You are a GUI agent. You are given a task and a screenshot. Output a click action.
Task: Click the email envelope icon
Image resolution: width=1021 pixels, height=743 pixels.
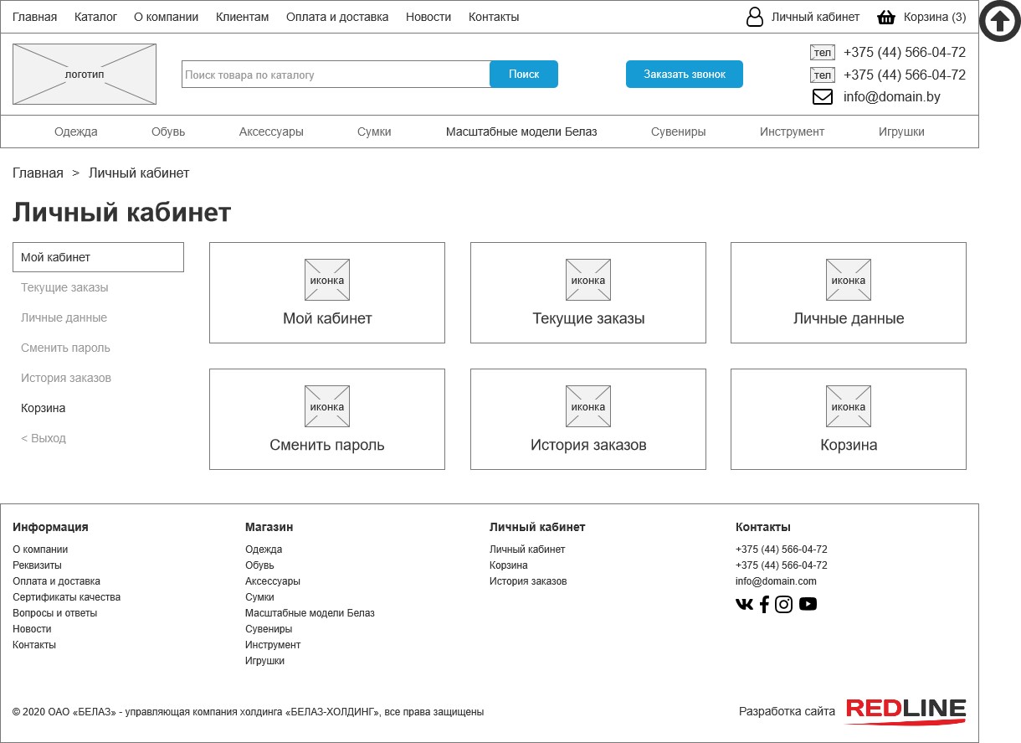coord(823,97)
